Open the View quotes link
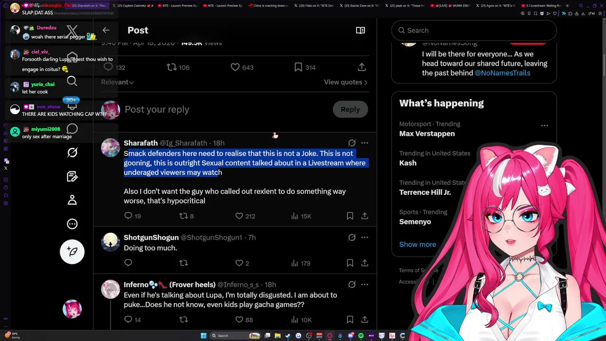Viewport: 606px width, 341px height. coord(346,82)
